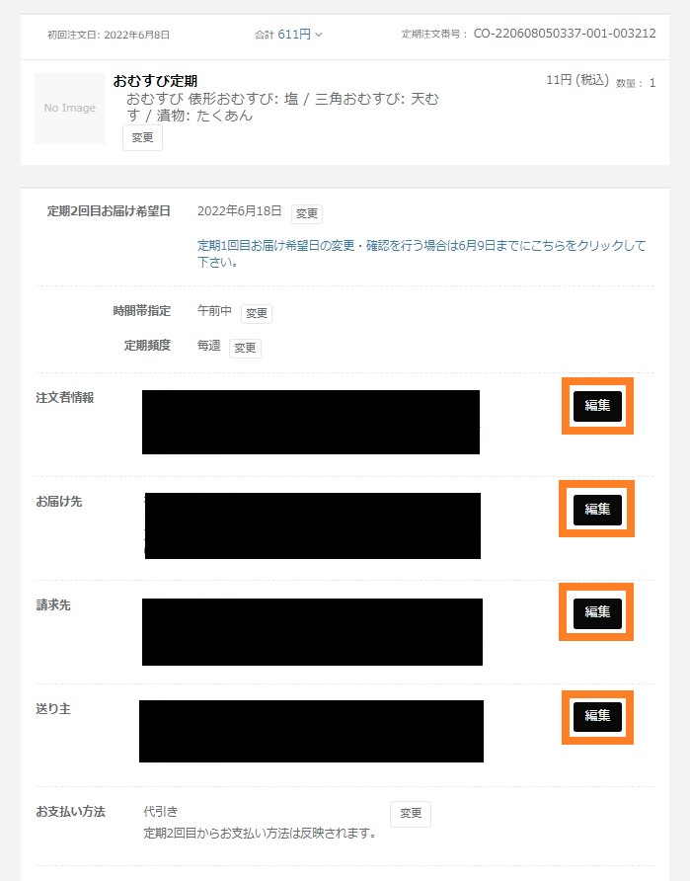Image resolution: width=690 pixels, height=881 pixels.
Task: Select the order number CO-220608050337-001-003212
Action: coord(565,34)
